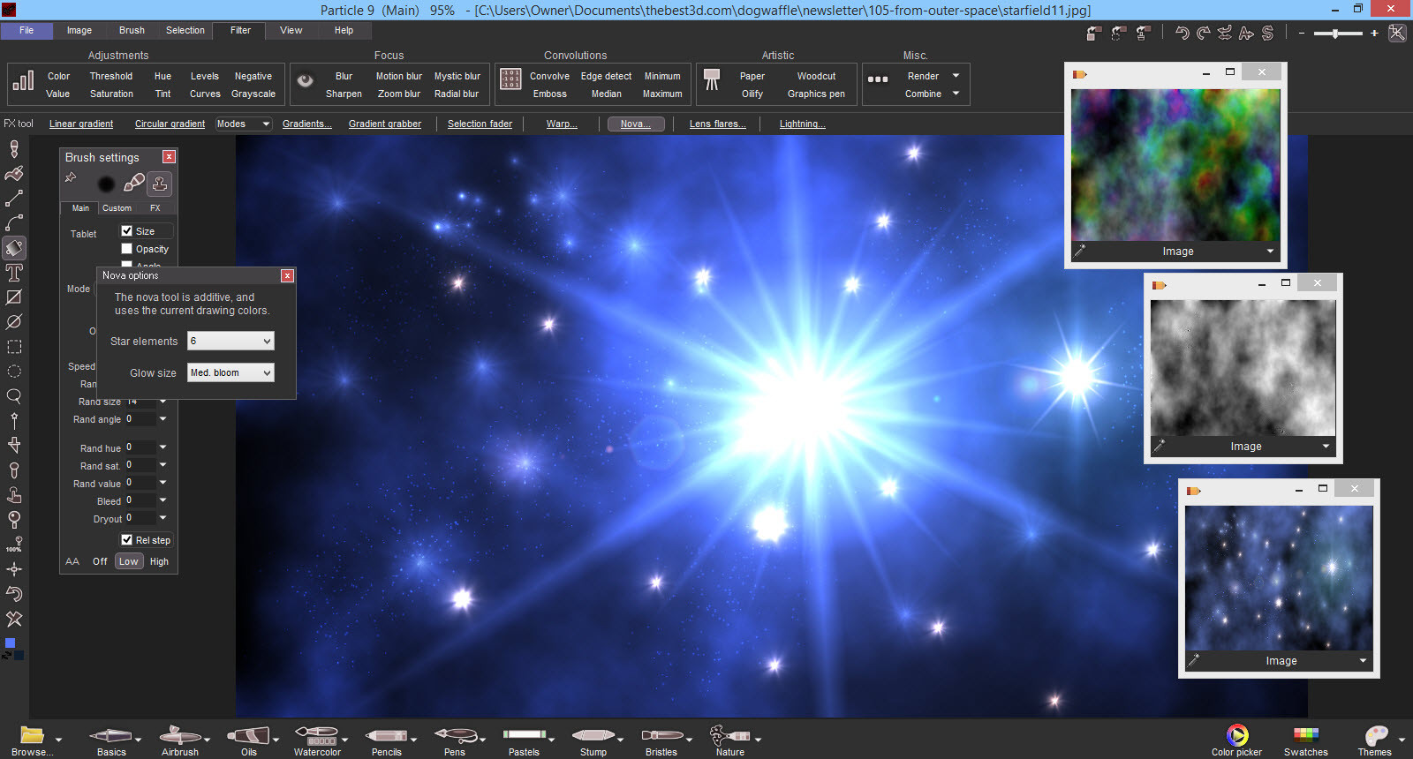Open the Color picker icon
This screenshot has height=759, width=1413.
[1236, 735]
